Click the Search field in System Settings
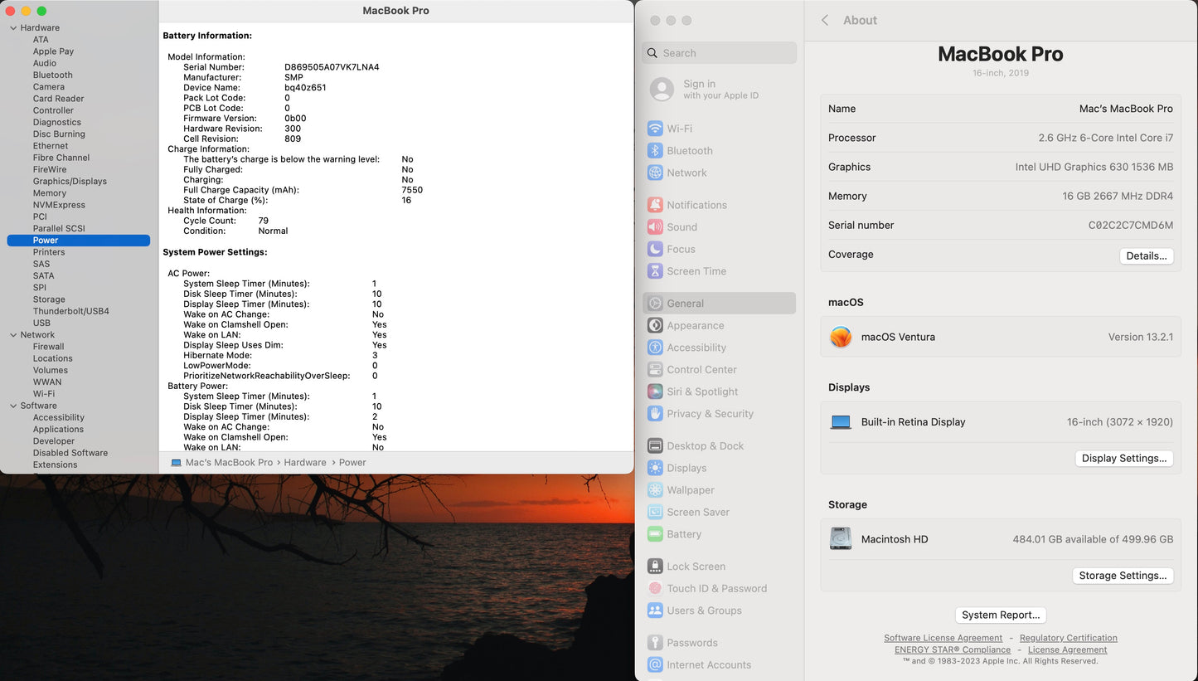The height and width of the screenshot is (681, 1198). coord(720,53)
